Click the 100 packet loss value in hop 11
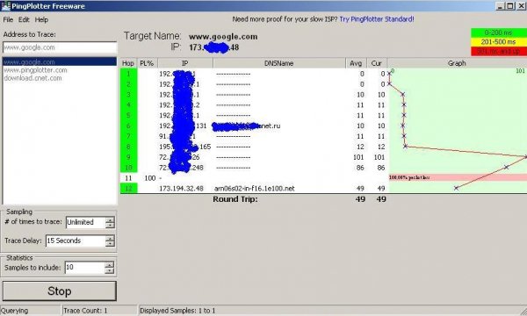Screen dimensions: 527x316 (150, 178)
